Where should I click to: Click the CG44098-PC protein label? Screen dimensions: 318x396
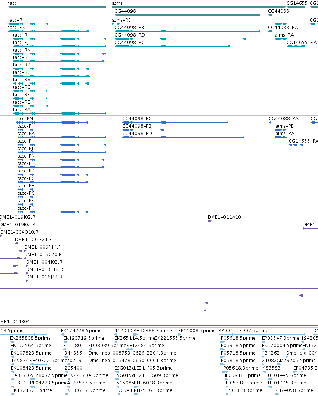pyautogui.click(x=137, y=119)
